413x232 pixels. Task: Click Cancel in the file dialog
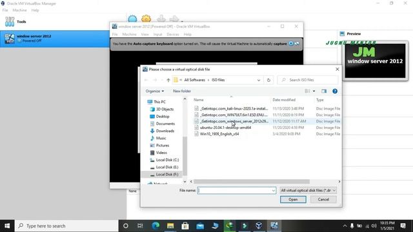click(x=323, y=200)
